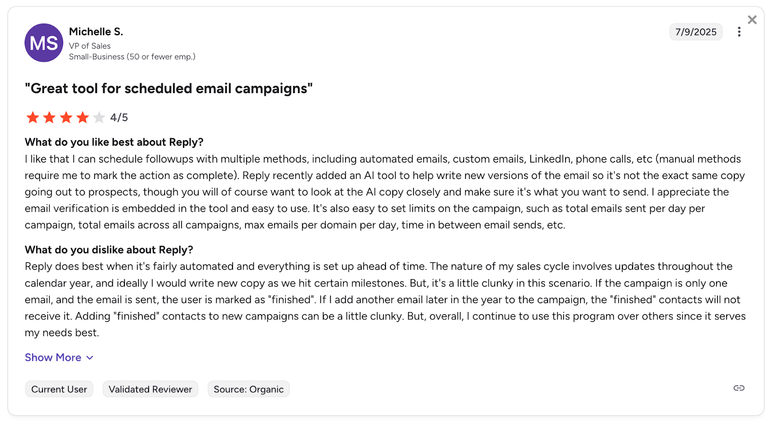Viewport: 772px width, 424px height.
Task: Click the 4/5 rating score text
Action: pyautogui.click(x=119, y=118)
